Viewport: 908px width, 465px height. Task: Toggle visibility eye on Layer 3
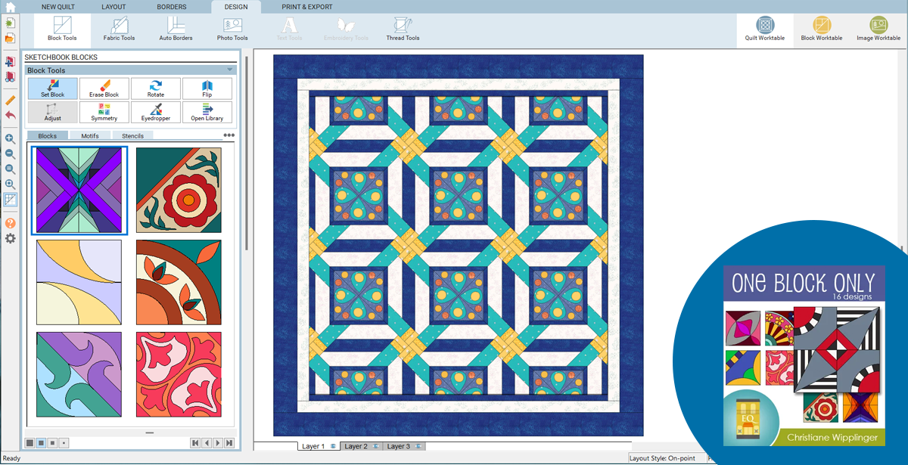419,447
